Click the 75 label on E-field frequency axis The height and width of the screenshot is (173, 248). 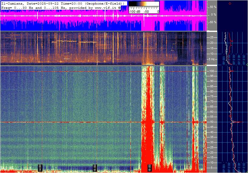pyautogui.click(x=211, y=96)
